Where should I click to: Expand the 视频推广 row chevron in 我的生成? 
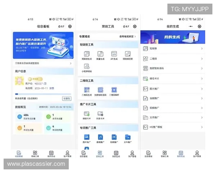coord(202,108)
